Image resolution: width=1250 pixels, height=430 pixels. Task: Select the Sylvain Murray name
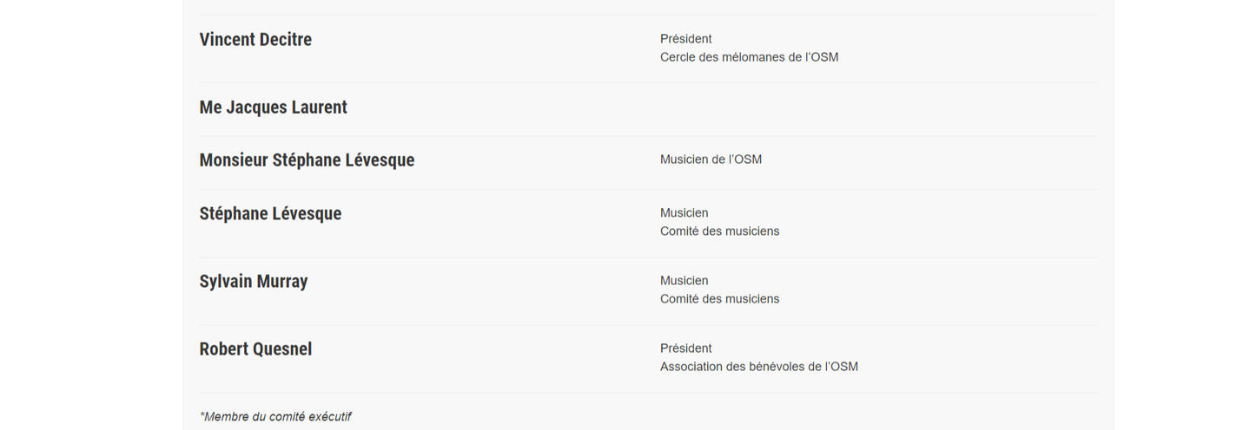[253, 282]
